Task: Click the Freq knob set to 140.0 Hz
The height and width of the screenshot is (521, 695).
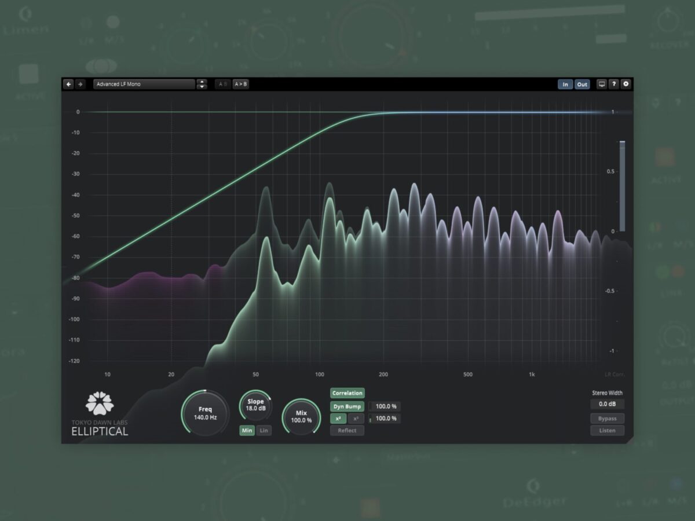Action: [205, 413]
